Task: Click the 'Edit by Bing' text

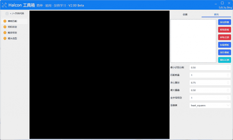Action: click(225, 7)
